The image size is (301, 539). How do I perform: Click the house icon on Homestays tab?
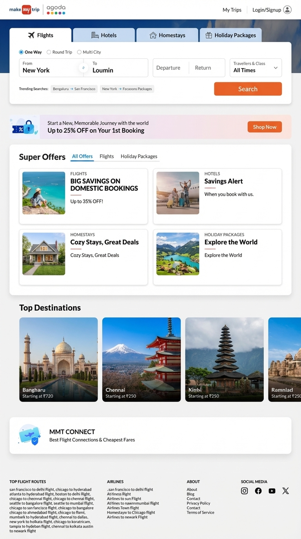[x=153, y=35]
